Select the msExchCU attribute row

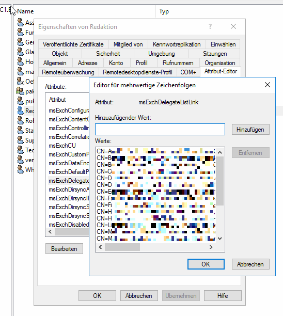coord(62,146)
